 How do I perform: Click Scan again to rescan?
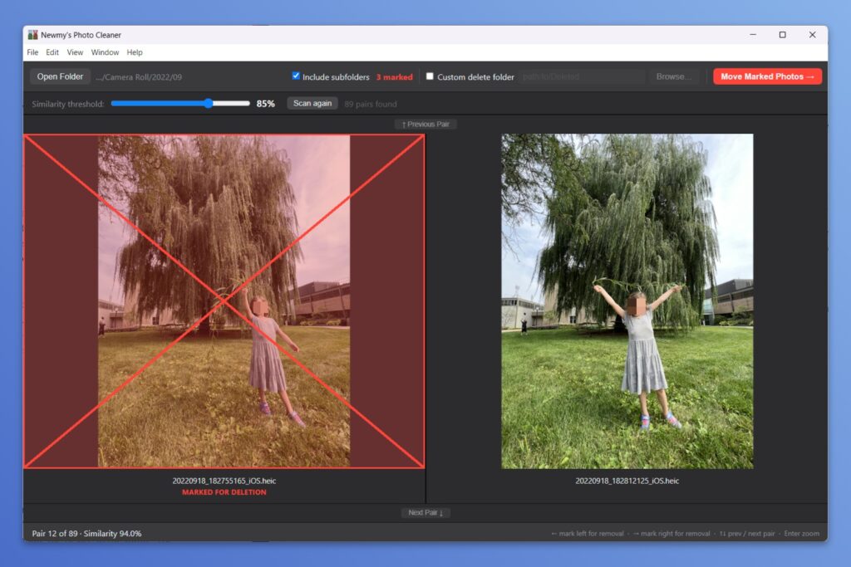click(x=312, y=104)
